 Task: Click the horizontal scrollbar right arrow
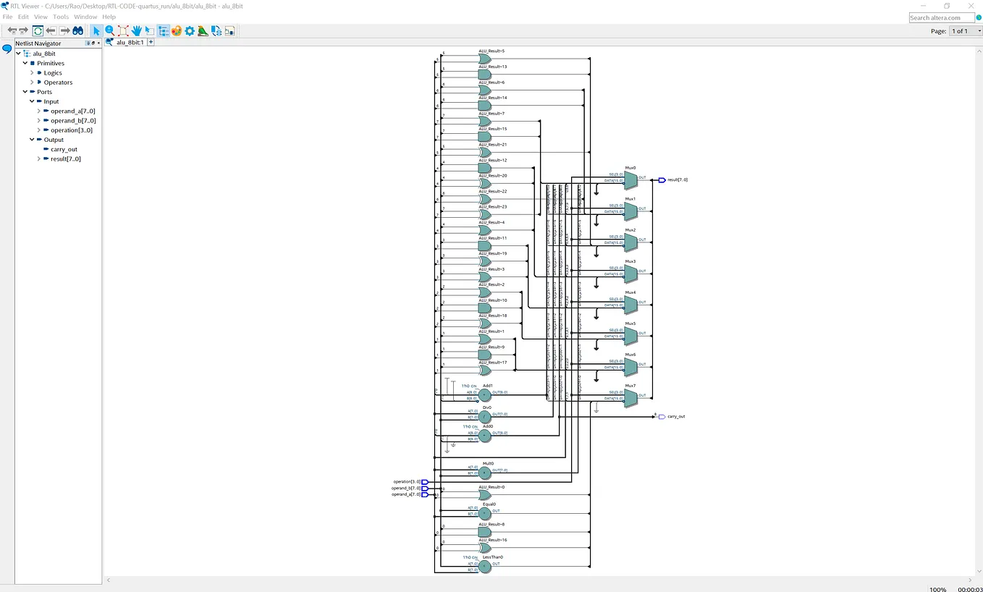click(970, 580)
